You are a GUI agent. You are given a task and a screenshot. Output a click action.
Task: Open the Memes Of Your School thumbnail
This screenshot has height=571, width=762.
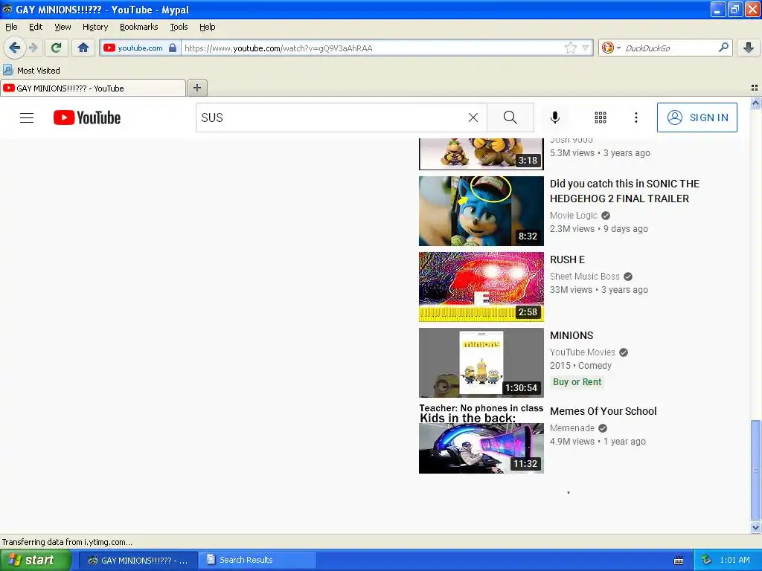click(481, 439)
